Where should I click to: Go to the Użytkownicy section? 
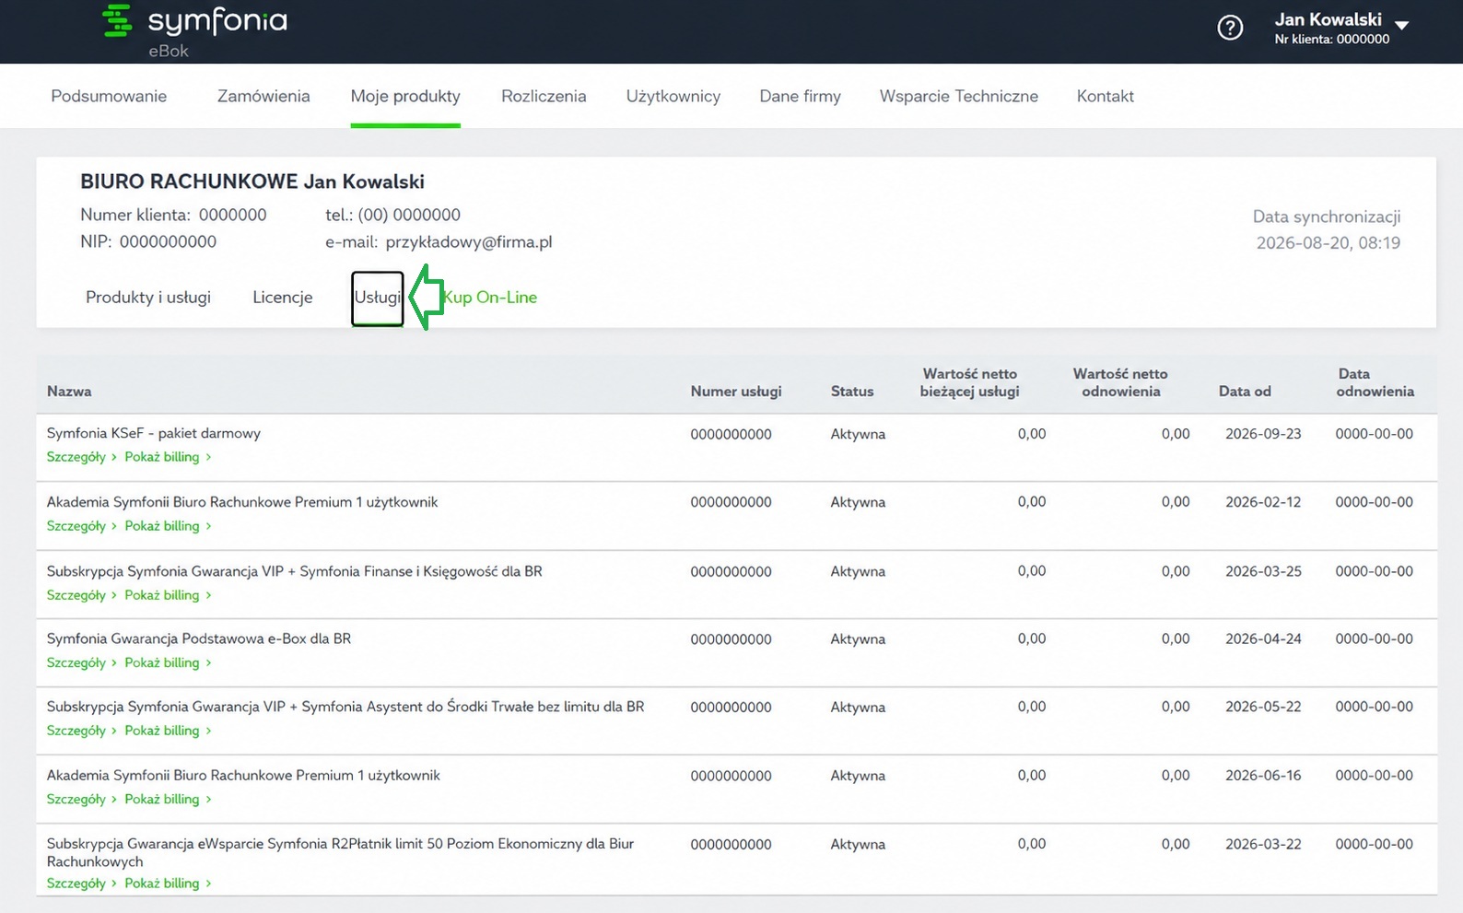[673, 96]
